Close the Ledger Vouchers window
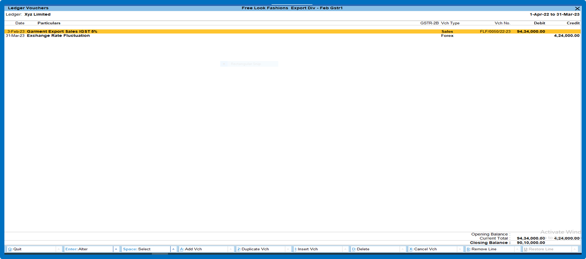Viewport: 586px width, 259px height. click(x=577, y=8)
